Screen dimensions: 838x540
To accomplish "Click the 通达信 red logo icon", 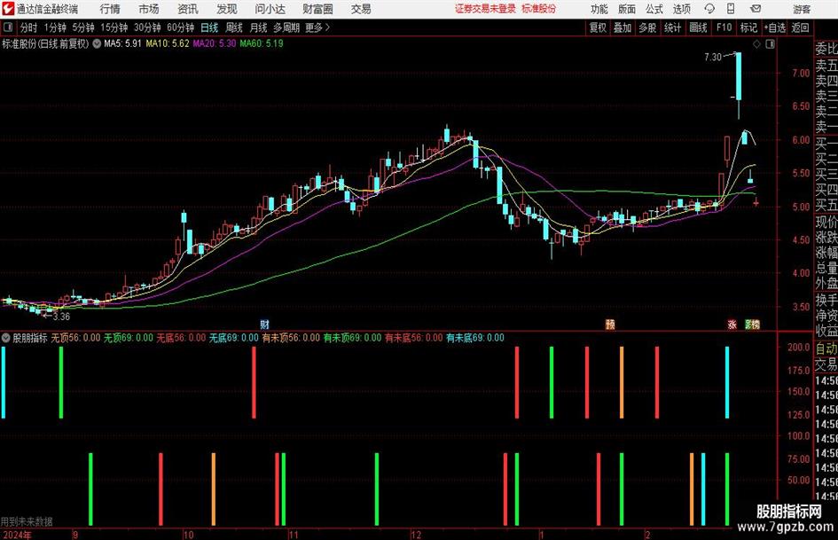I will [8, 9].
